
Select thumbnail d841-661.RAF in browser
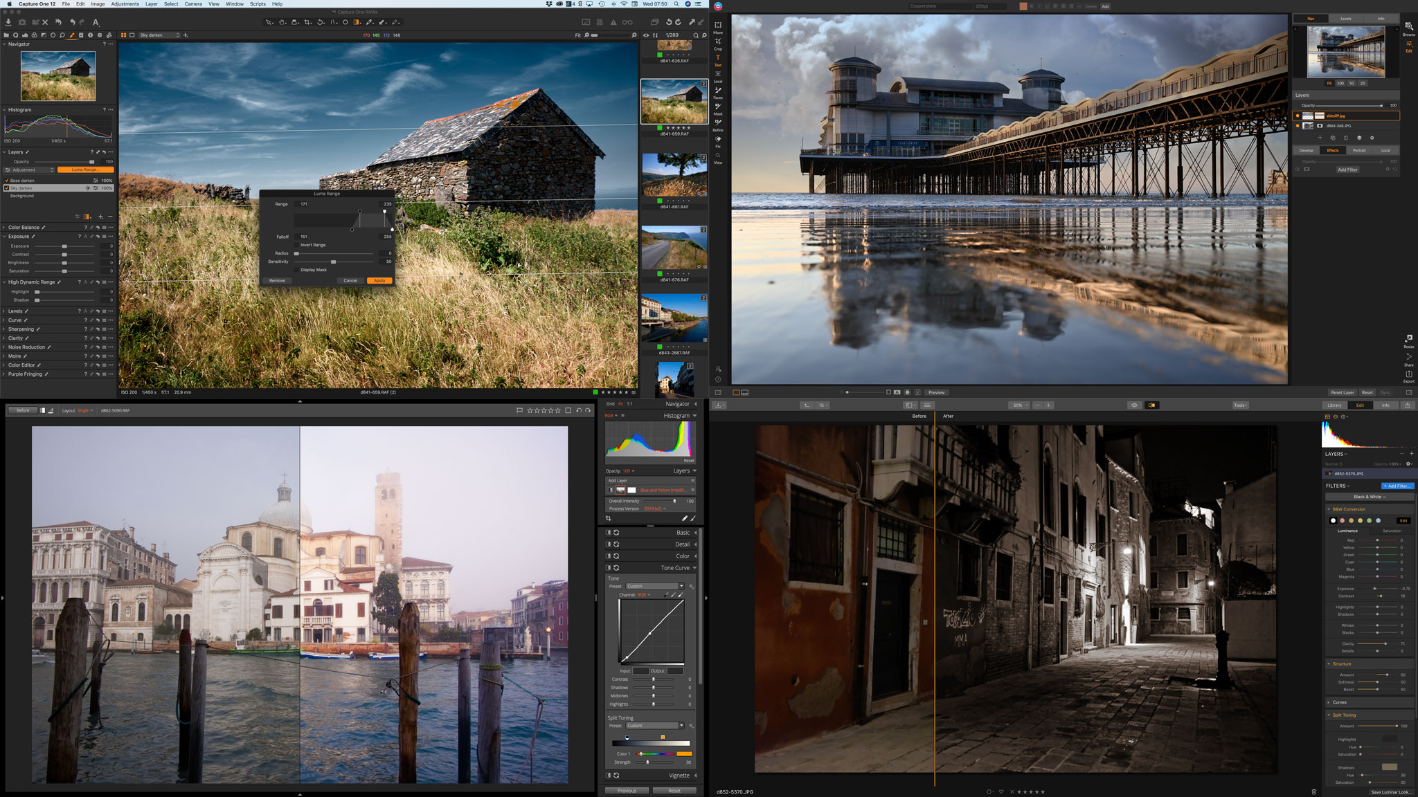tap(674, 176)
